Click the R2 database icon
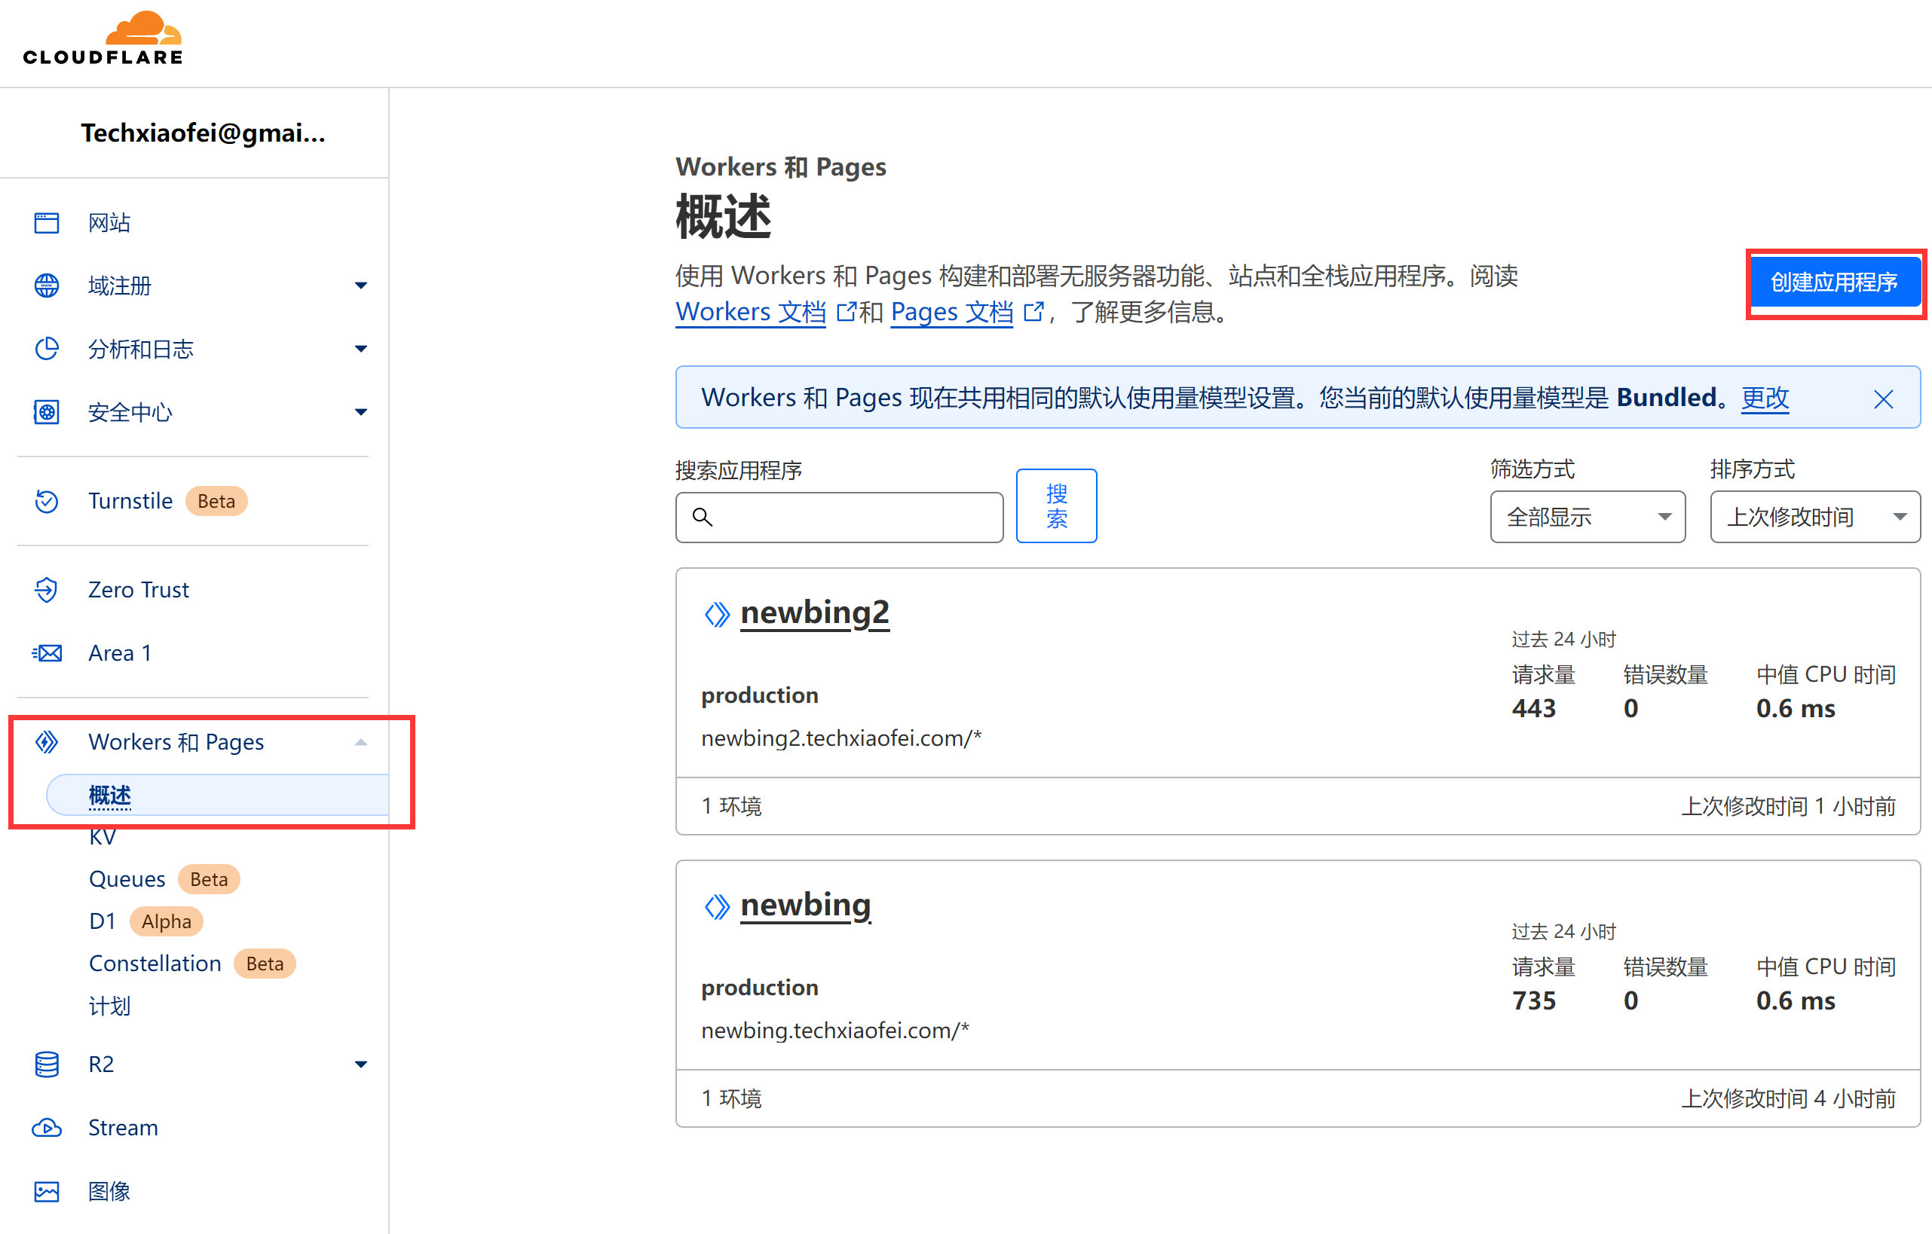This screenshot has width=1932, height=1234. point(47,1064)
